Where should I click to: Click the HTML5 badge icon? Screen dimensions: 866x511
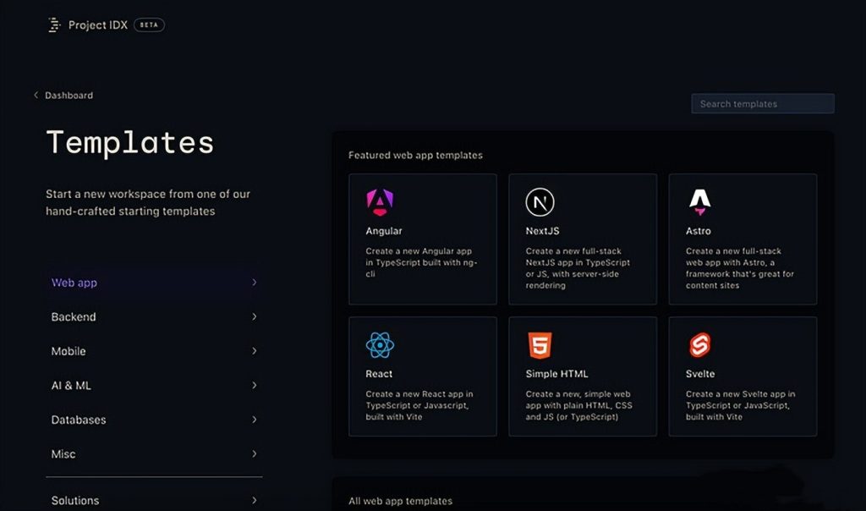540,345
